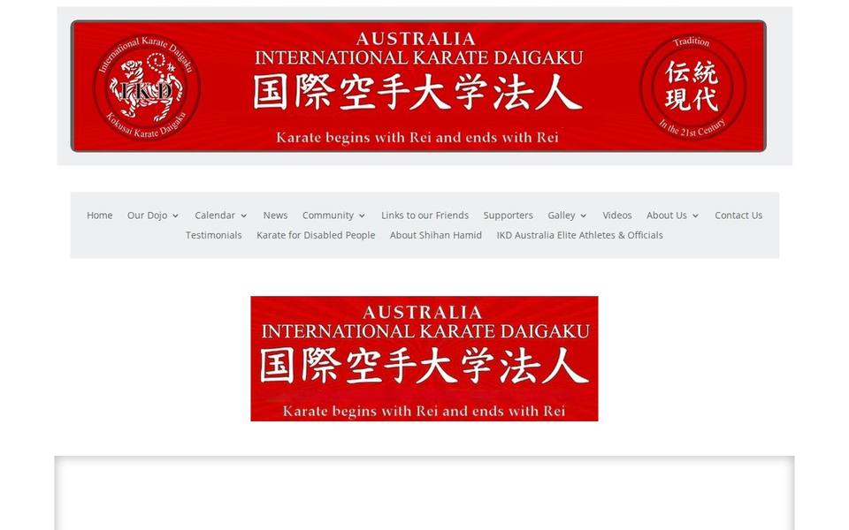
Task: Open the About Us menu
Action: (x=667, y=216)
